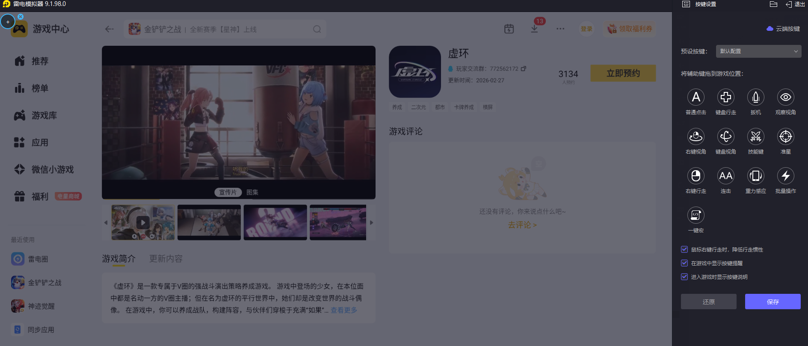Click the 保存 button
This screenshot has height=346, width=808.
(x=773, y=302)
